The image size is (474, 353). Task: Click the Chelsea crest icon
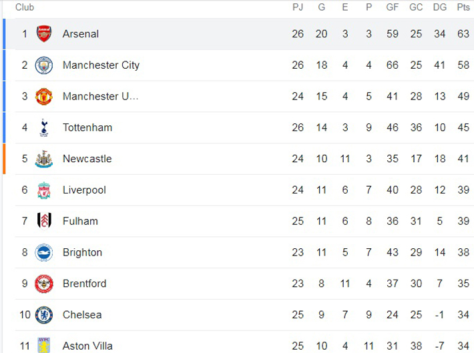point(44,315)
